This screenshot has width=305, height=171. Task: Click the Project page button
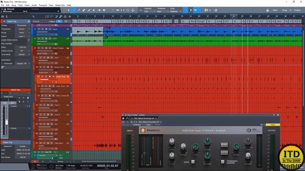(297, 10)
